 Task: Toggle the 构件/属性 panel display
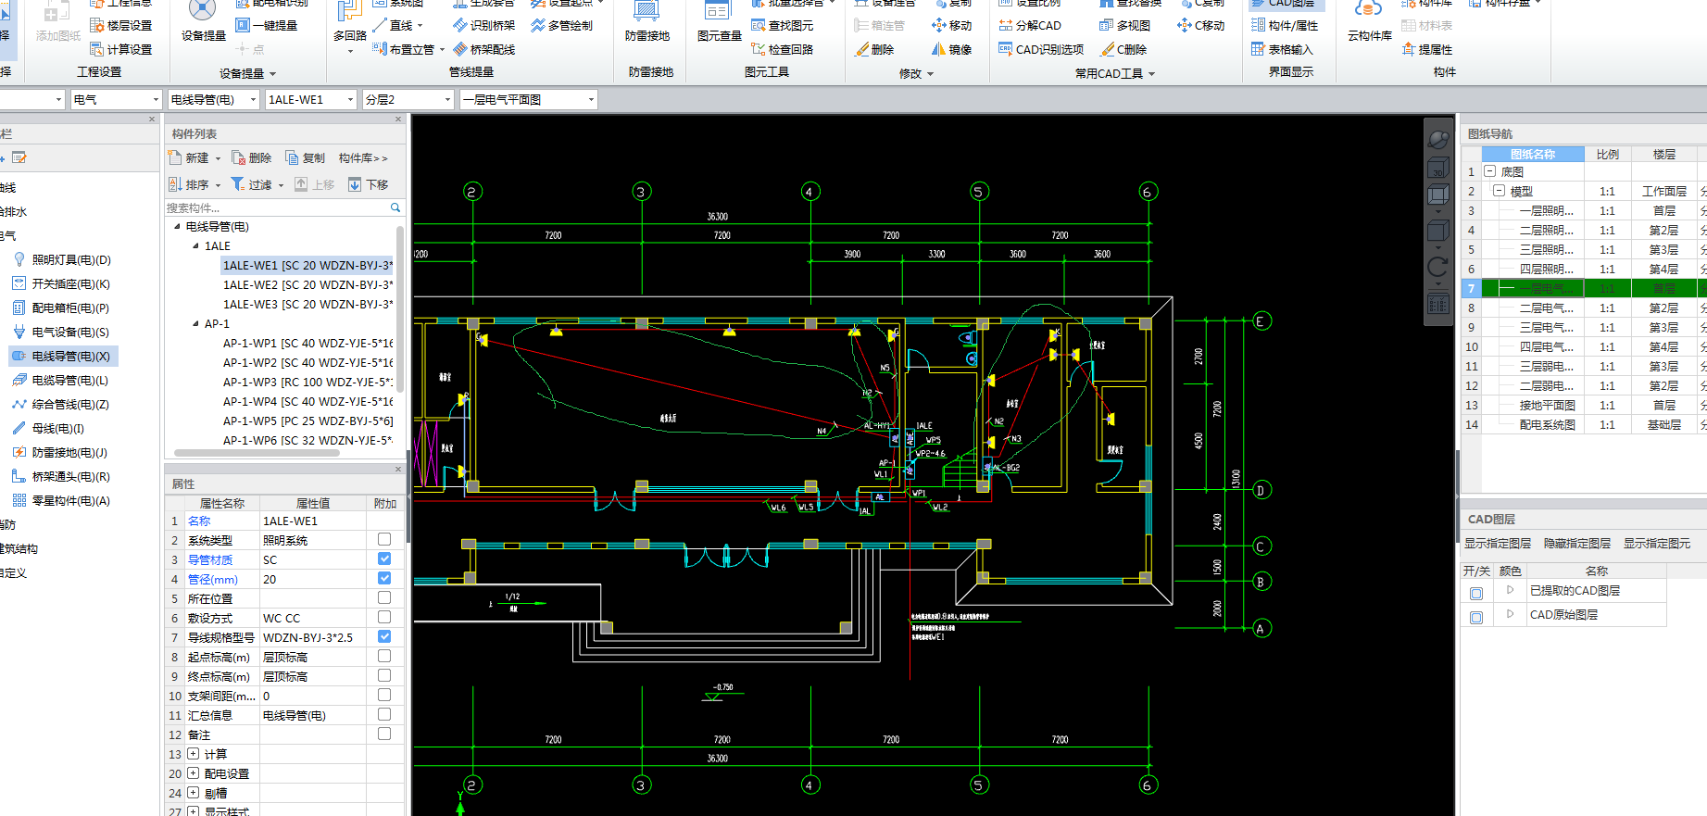[x=1285, y=25]
